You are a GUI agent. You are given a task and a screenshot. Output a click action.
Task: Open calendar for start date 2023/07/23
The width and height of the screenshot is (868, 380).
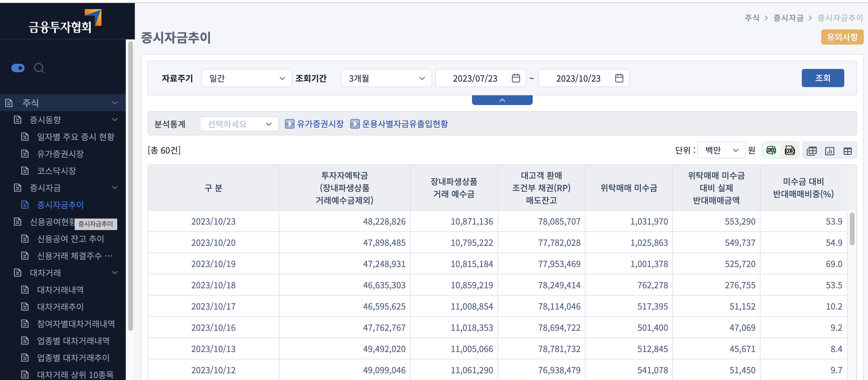[x=515, y=78]
